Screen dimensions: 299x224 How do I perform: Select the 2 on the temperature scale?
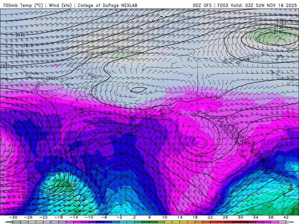click(x=134, y=217)
